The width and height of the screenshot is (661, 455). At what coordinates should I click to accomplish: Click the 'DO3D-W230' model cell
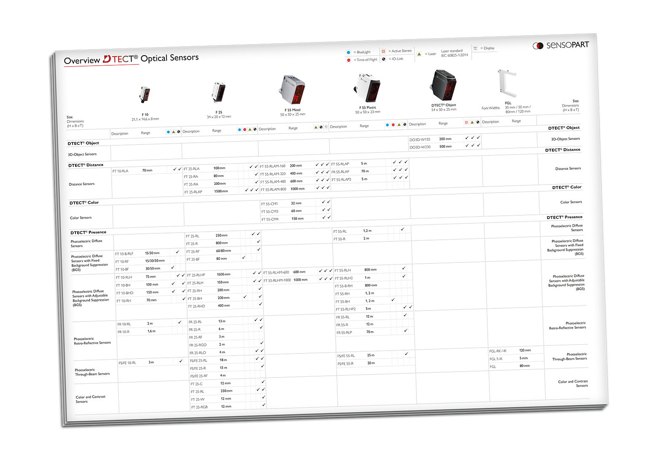(x=420, y=147)
